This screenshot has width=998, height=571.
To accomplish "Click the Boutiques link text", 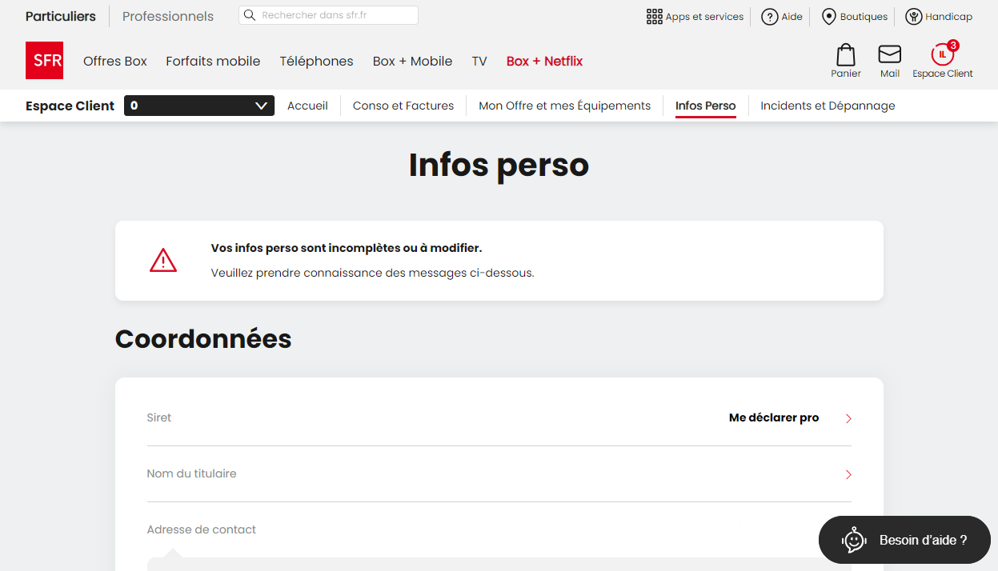I will pyautogui.click(x=864, y=16).
